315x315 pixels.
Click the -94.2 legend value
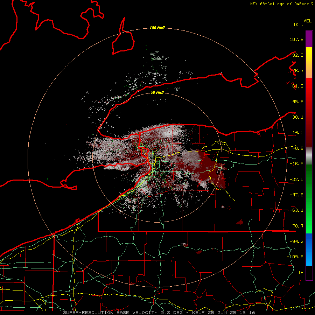[x=296, y=241]
